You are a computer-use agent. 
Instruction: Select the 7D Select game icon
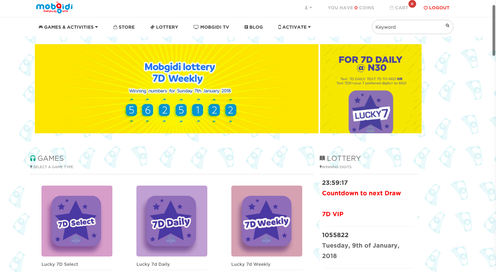(77, 221)
